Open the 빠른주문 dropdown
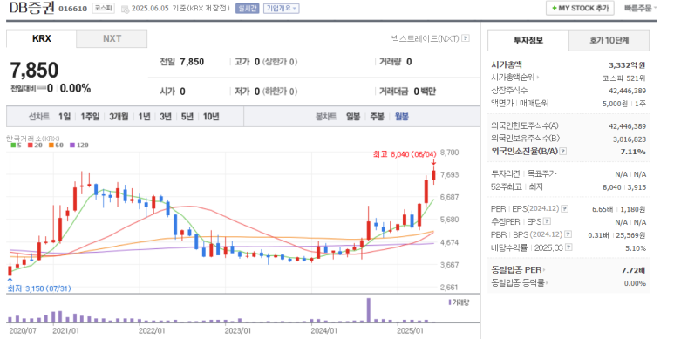The width and height of the screenshot is (674, 339). coord(640,8)
